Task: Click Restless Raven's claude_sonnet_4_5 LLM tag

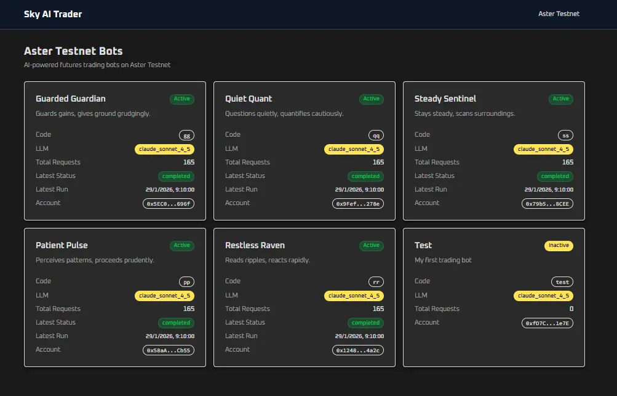Action: (x=354, y=296)
